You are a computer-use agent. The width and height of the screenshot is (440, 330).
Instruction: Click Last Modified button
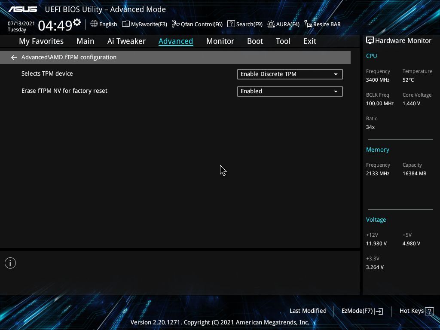(x=308, y=311)
